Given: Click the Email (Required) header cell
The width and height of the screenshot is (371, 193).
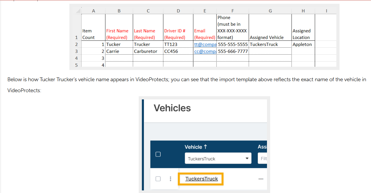Looking at the screenshot, I should [x=205, y=27].
